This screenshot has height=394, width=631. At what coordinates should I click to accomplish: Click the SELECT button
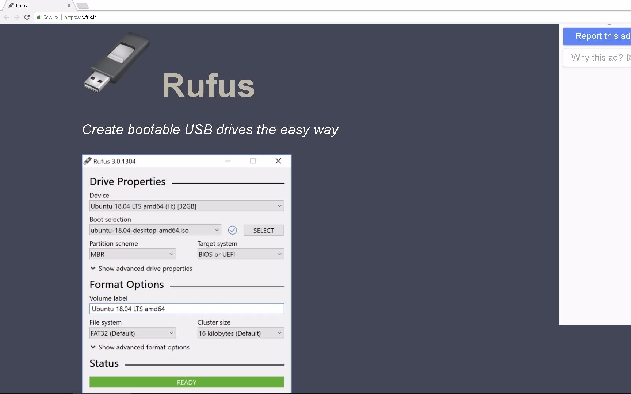pyautogui.click(x=264, y=230)
